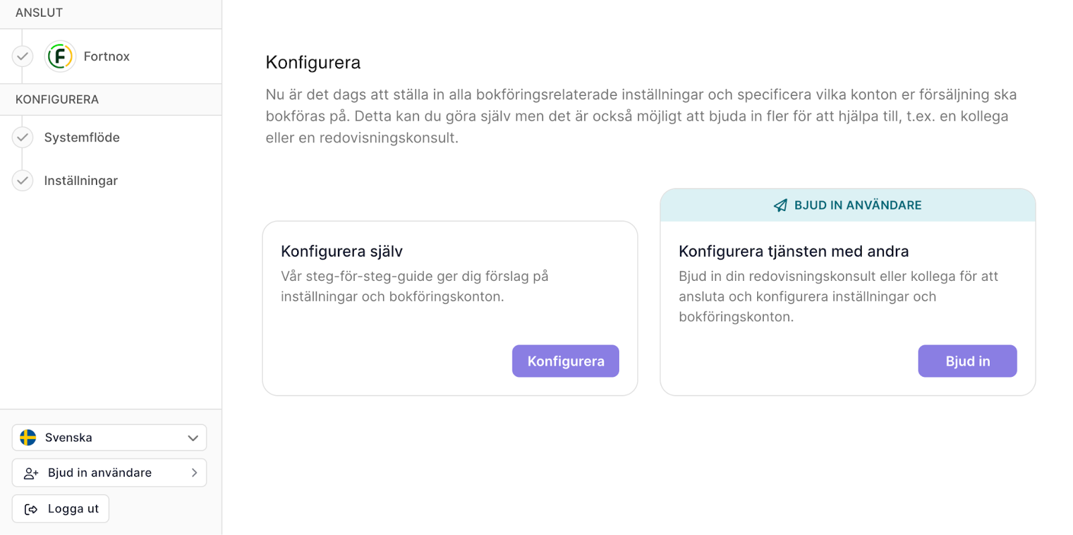The image size is (1073, 535).
Task: Click the add-user icon beside Bjud in användare
Action: pyautogui.click(x=31, y=473)
